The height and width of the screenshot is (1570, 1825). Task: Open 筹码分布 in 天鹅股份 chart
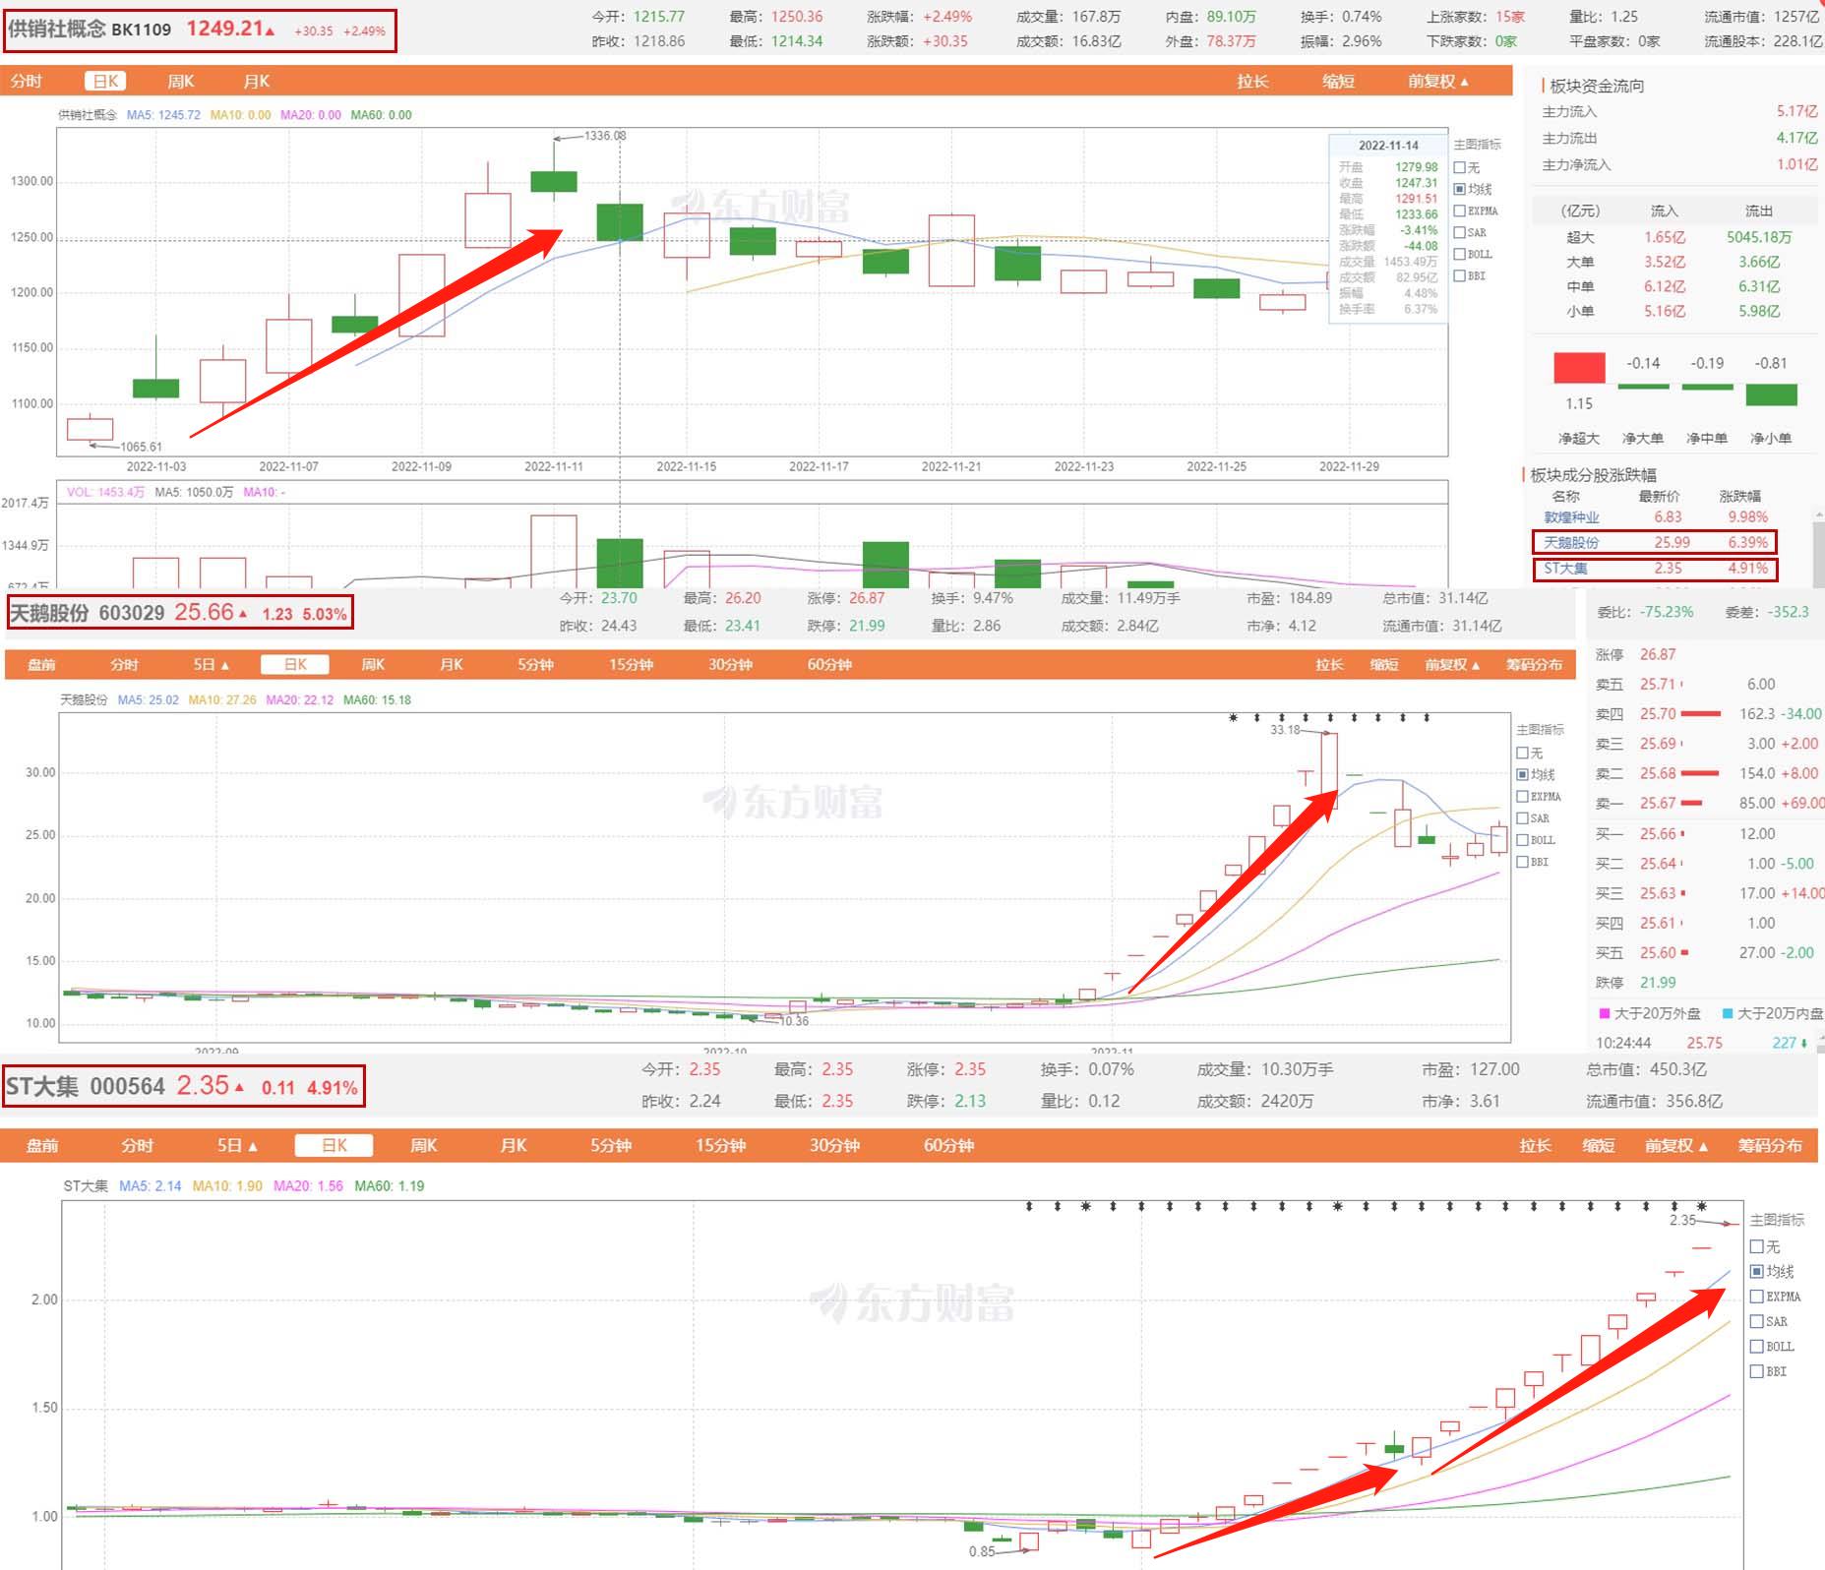tap(1534, 665)
